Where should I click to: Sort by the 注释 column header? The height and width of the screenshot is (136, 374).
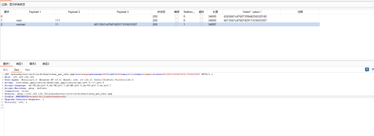tap(300, 12)
